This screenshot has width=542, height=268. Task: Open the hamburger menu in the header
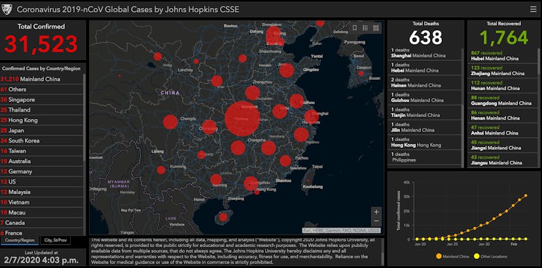click(533, 9)
